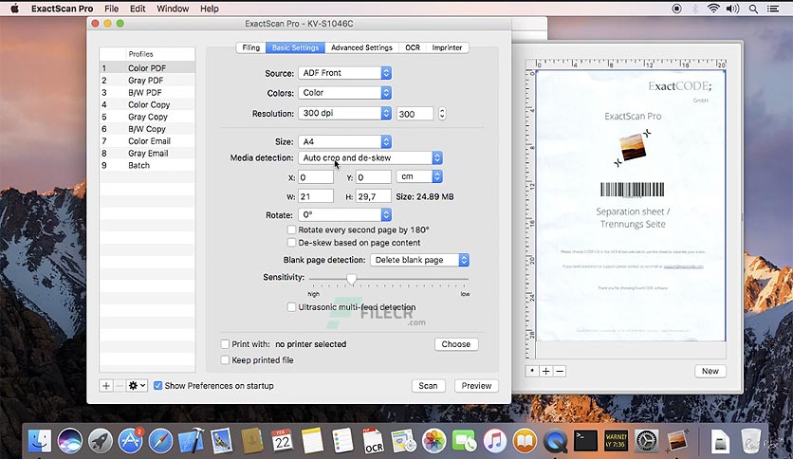Open the File menu
Viewport: 793px width, 459px height.
111,9
